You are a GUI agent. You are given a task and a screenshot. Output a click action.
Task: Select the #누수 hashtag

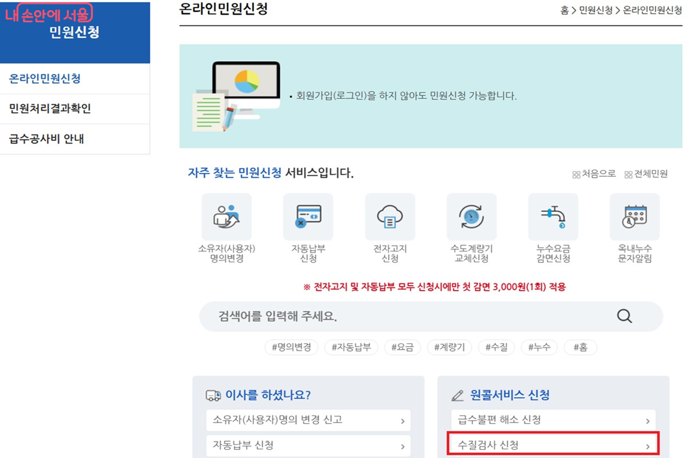[x=539, y=347]
